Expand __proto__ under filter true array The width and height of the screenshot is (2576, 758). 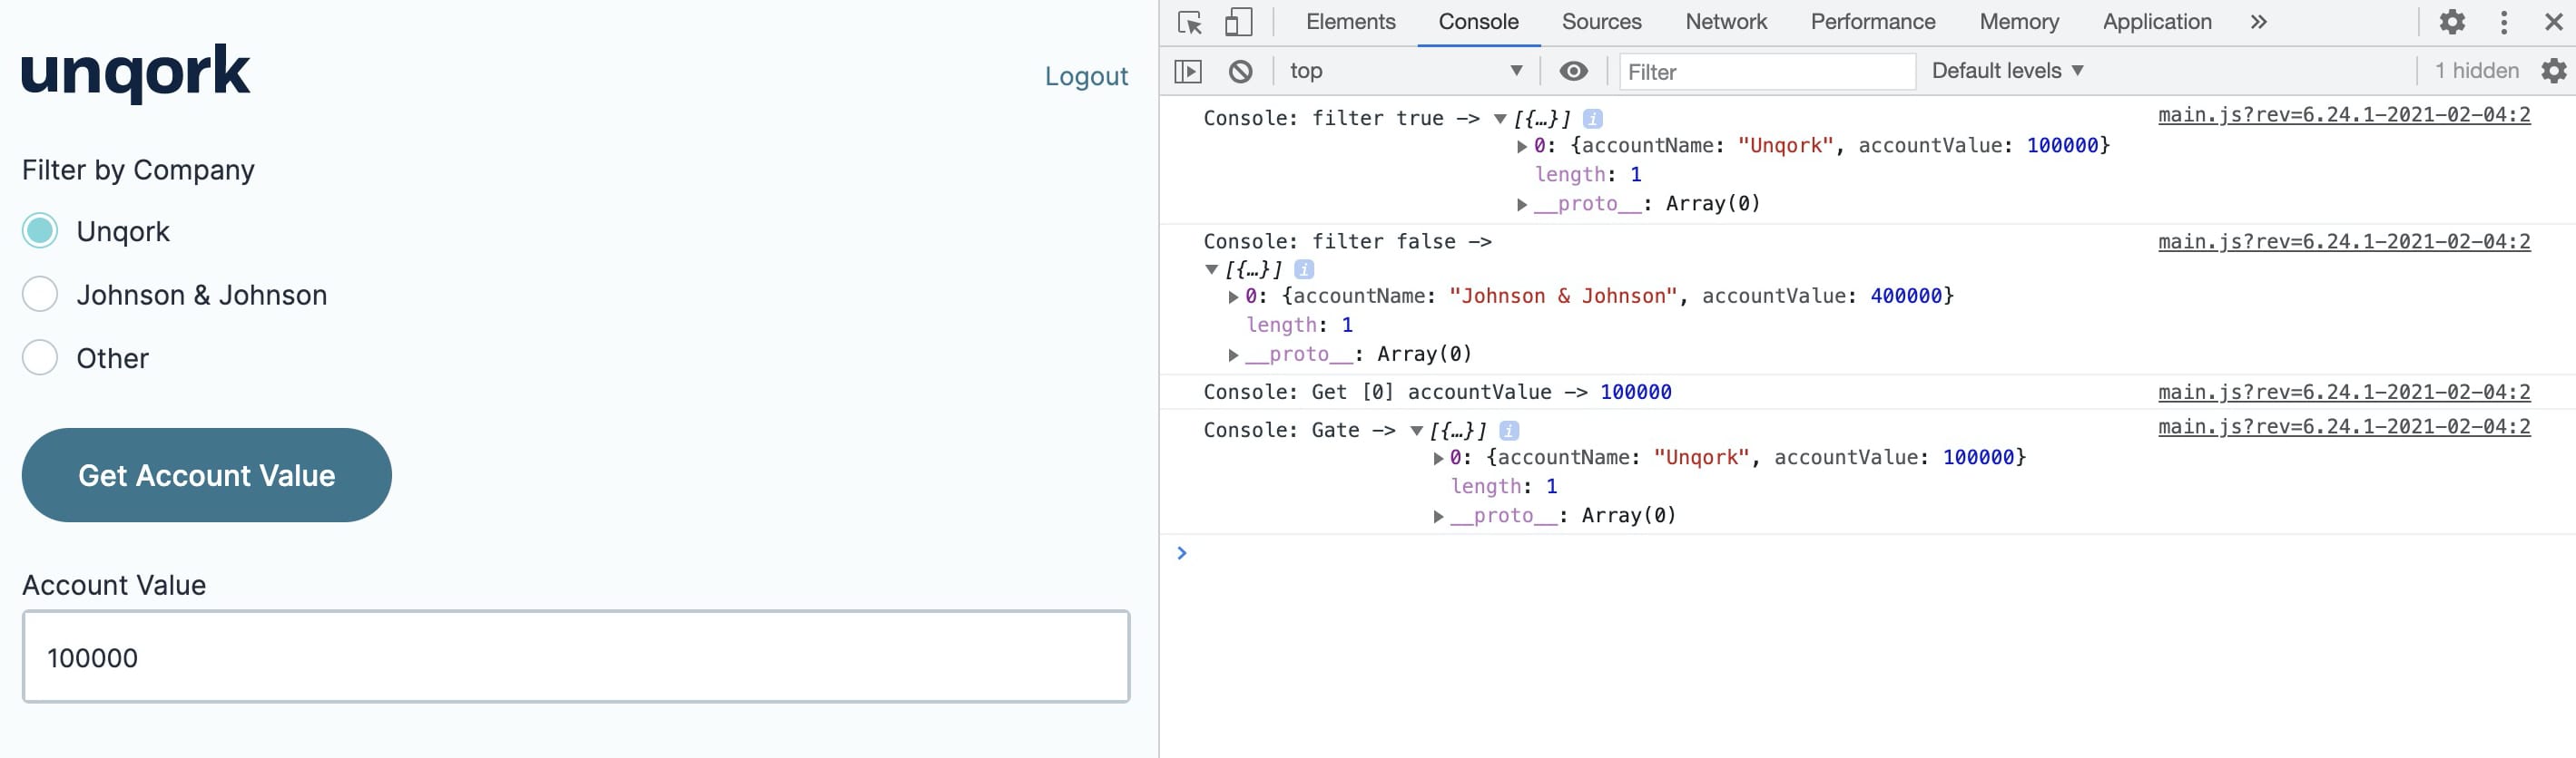click(1522, 205)
